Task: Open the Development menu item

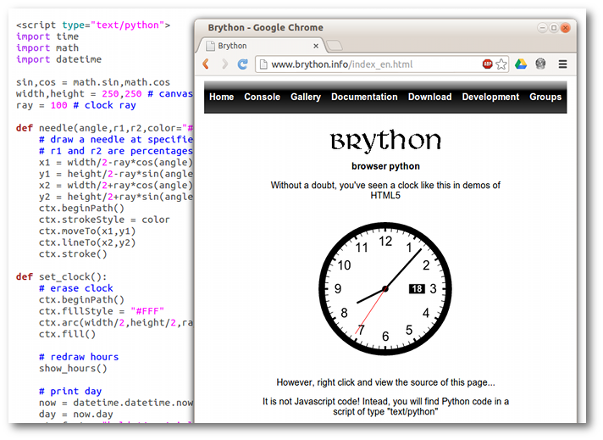Action: (490, 97)
